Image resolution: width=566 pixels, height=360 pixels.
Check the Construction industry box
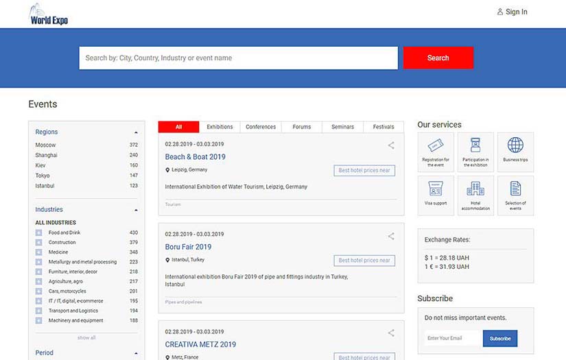[38, 243]
